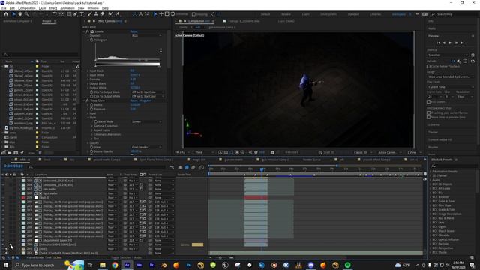The image size is (480, 270).
Task: Open the Classic 3D renderer dropdown
Action: 363,152
